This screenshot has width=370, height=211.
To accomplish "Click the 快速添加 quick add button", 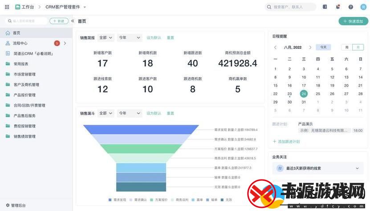I will click(x=353, y=21).
